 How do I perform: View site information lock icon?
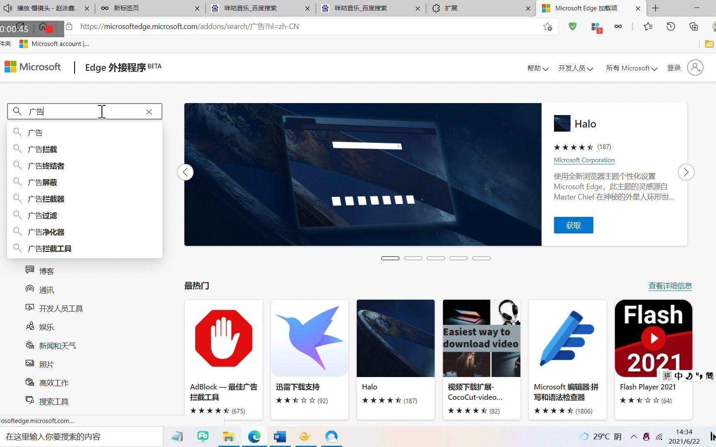point(69,26)
